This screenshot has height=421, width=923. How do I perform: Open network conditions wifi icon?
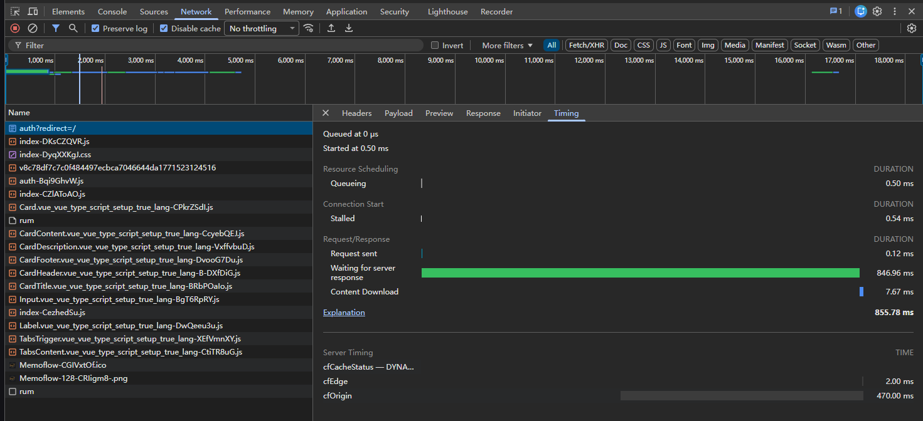308,28
